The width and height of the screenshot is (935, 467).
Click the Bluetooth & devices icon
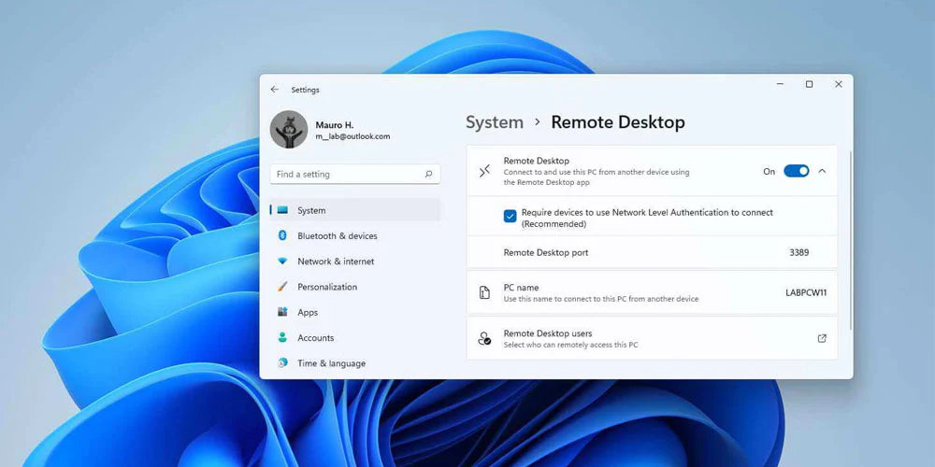282,236
